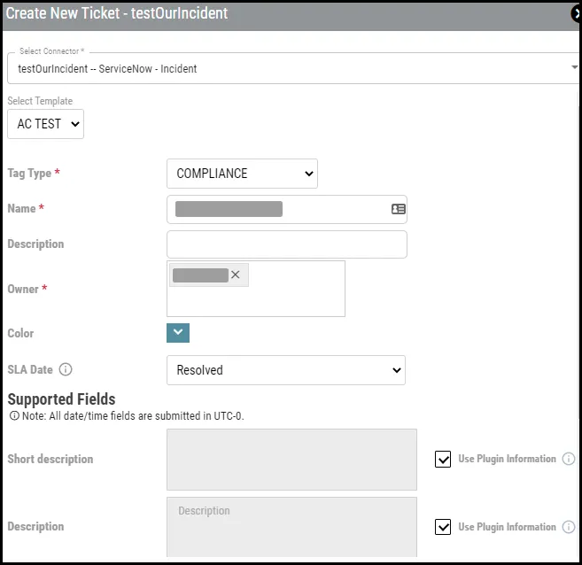The height and width of the screenshot is (565, 582).
Task: Click the Supported Fields Description text area
Action: click(291, 527)
